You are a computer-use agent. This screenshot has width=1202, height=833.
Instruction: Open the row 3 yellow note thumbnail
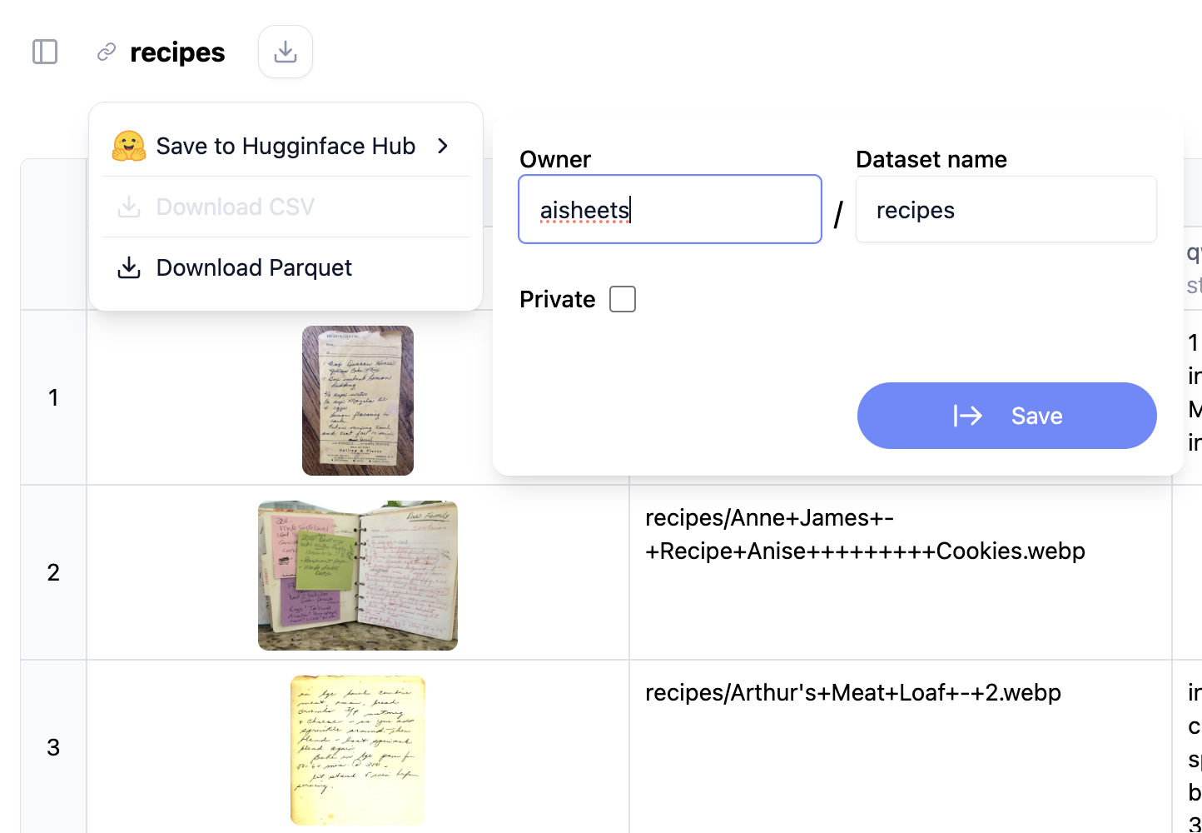click(358, 751)
